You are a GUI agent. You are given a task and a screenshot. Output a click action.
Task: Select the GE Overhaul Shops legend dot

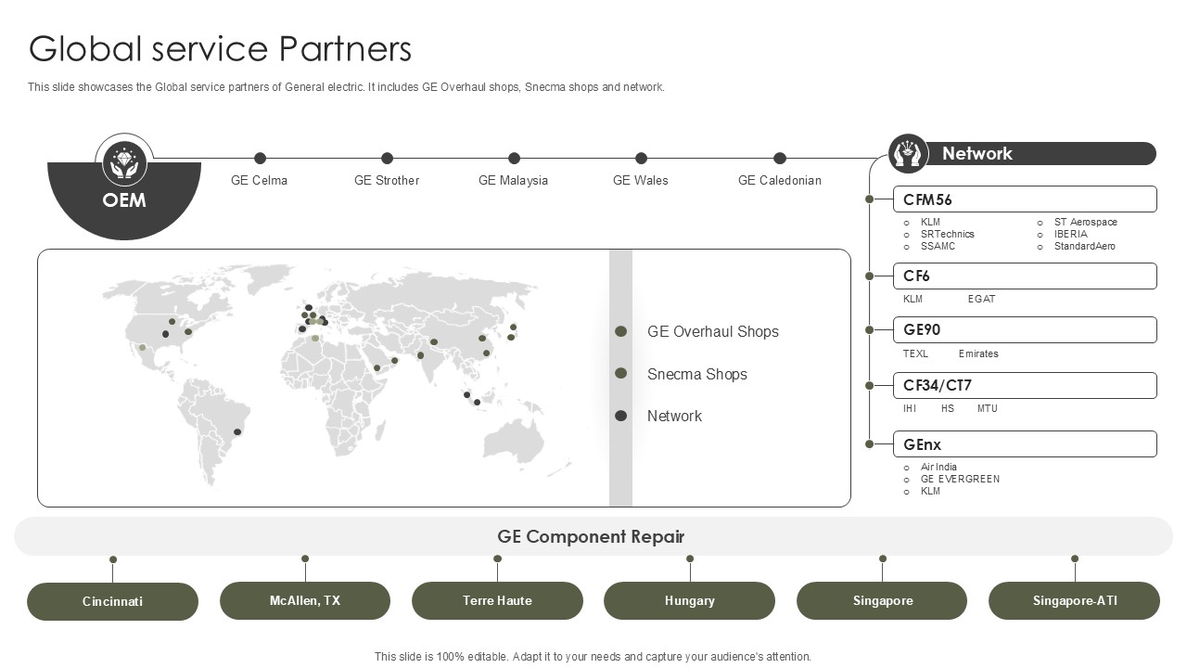point(621,331)
